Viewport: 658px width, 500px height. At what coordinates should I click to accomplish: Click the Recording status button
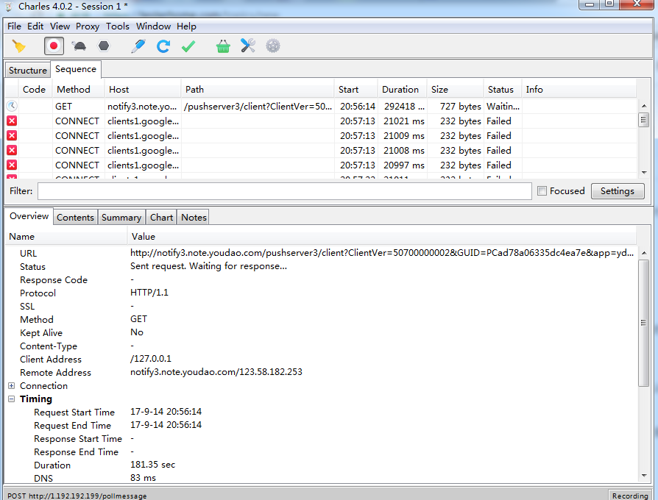(x=630, y=496)
